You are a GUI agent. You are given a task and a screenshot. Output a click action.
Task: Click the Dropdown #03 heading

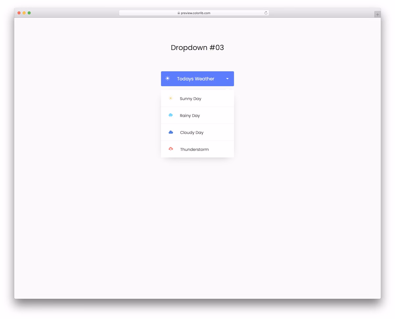click(197, 48)
